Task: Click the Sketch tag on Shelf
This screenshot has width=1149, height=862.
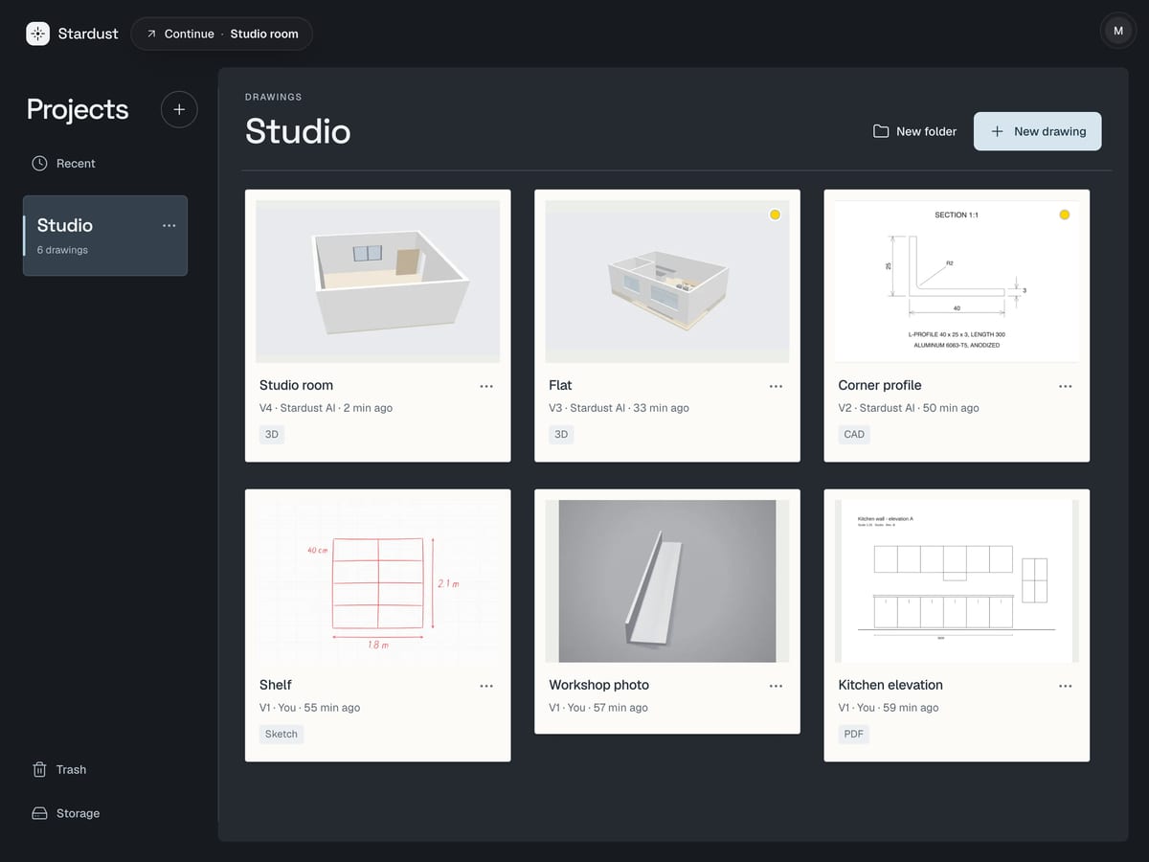Action: point(282,734)
